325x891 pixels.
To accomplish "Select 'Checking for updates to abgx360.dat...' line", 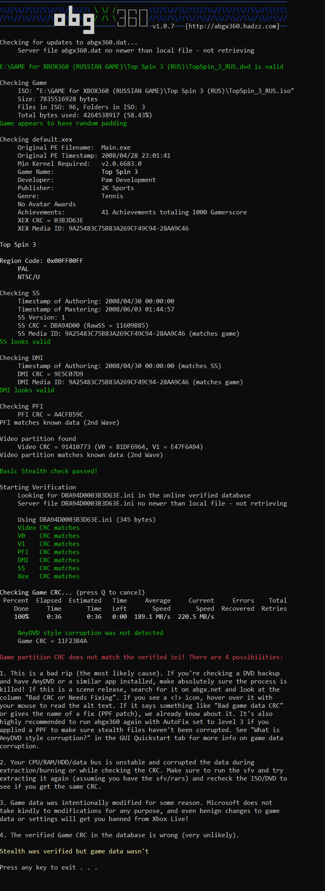I will coord(69,42).
